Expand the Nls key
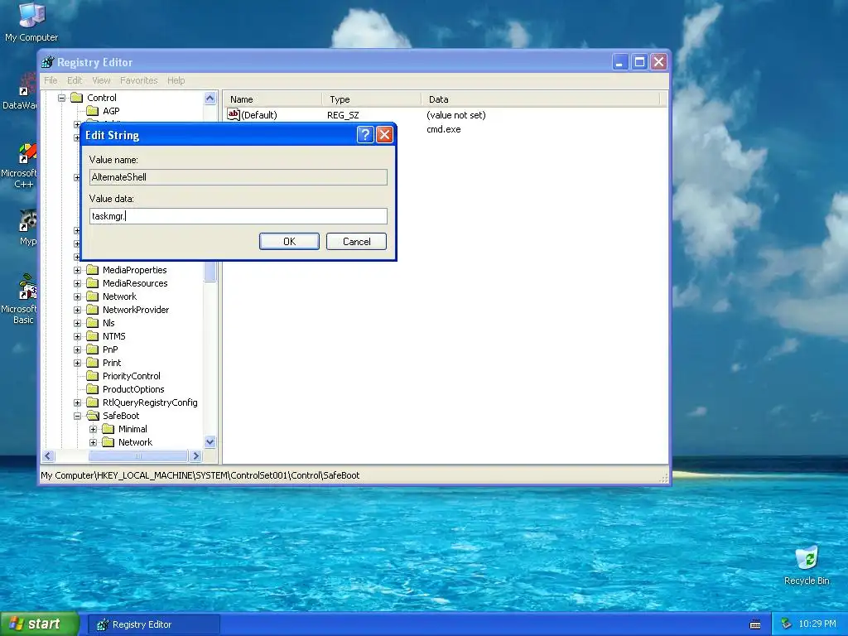Image resolution: width=848 pixels, height=636 pixels. (77, 323)
